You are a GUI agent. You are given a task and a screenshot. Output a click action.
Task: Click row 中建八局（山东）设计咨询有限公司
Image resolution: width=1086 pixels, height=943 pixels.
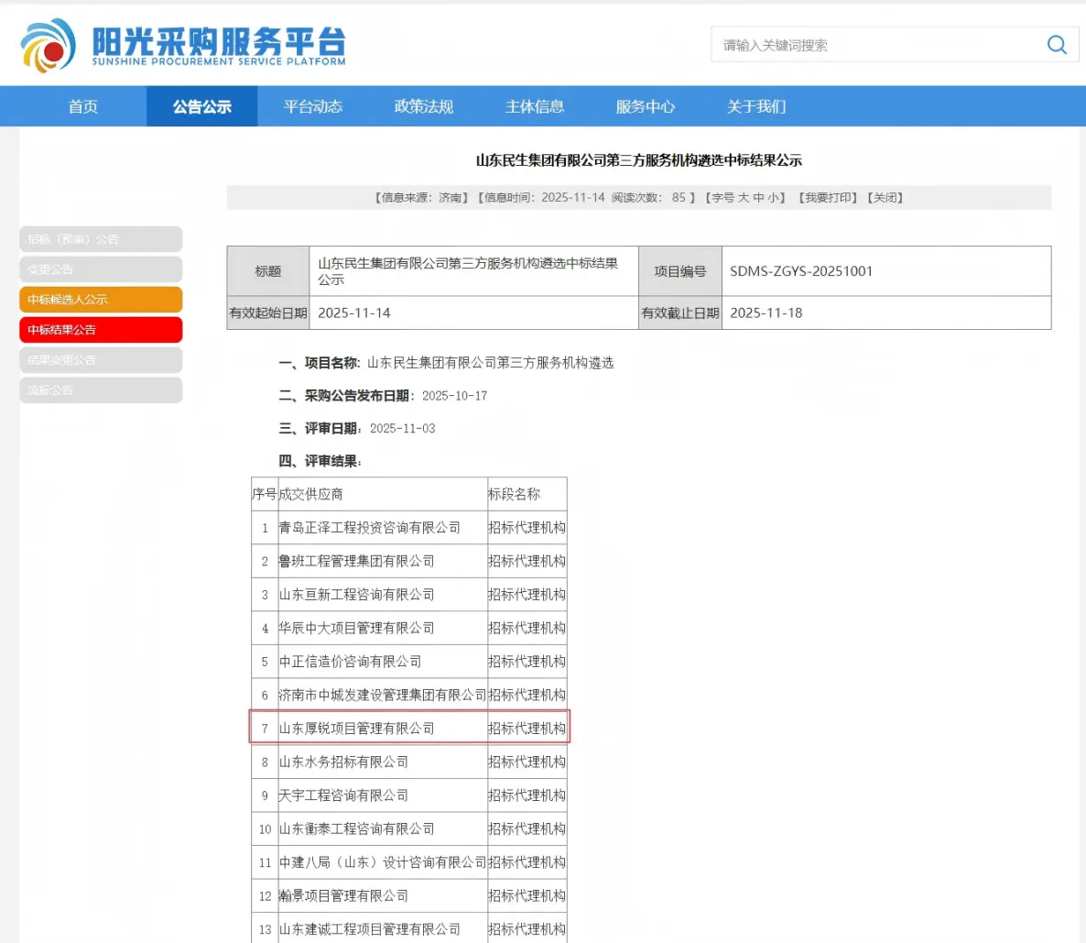(x=409, y=862)
